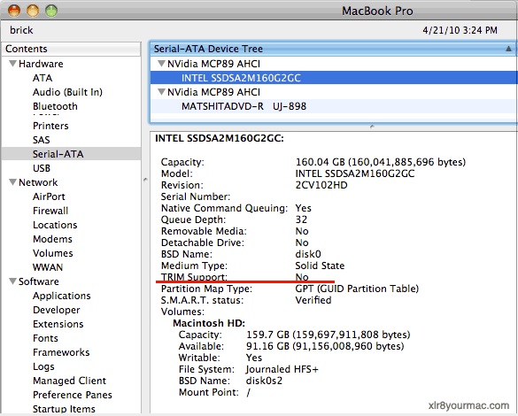The width and height of the screenshot is (518, 416).
Task: Collapse the Network section triangle
Action: coord(12,182)
